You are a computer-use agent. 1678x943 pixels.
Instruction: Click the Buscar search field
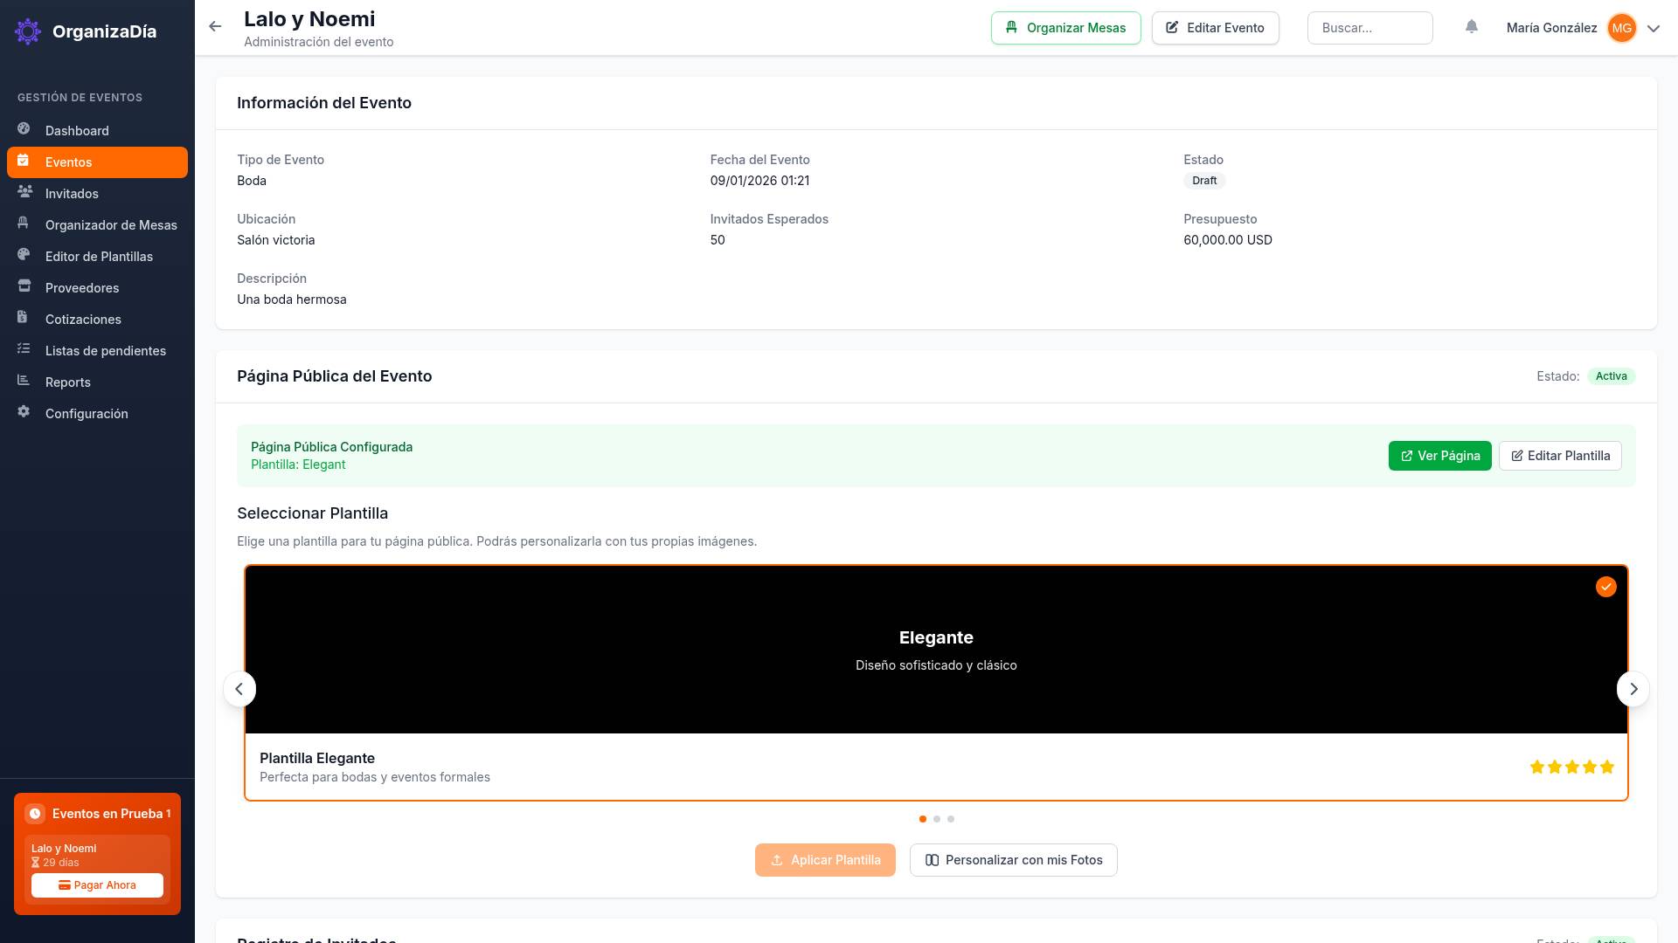[x=1369, y=28]
